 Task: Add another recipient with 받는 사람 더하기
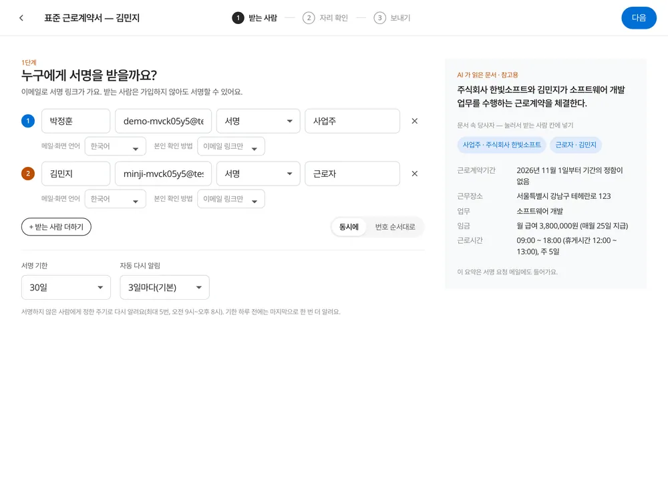point(56,227)
